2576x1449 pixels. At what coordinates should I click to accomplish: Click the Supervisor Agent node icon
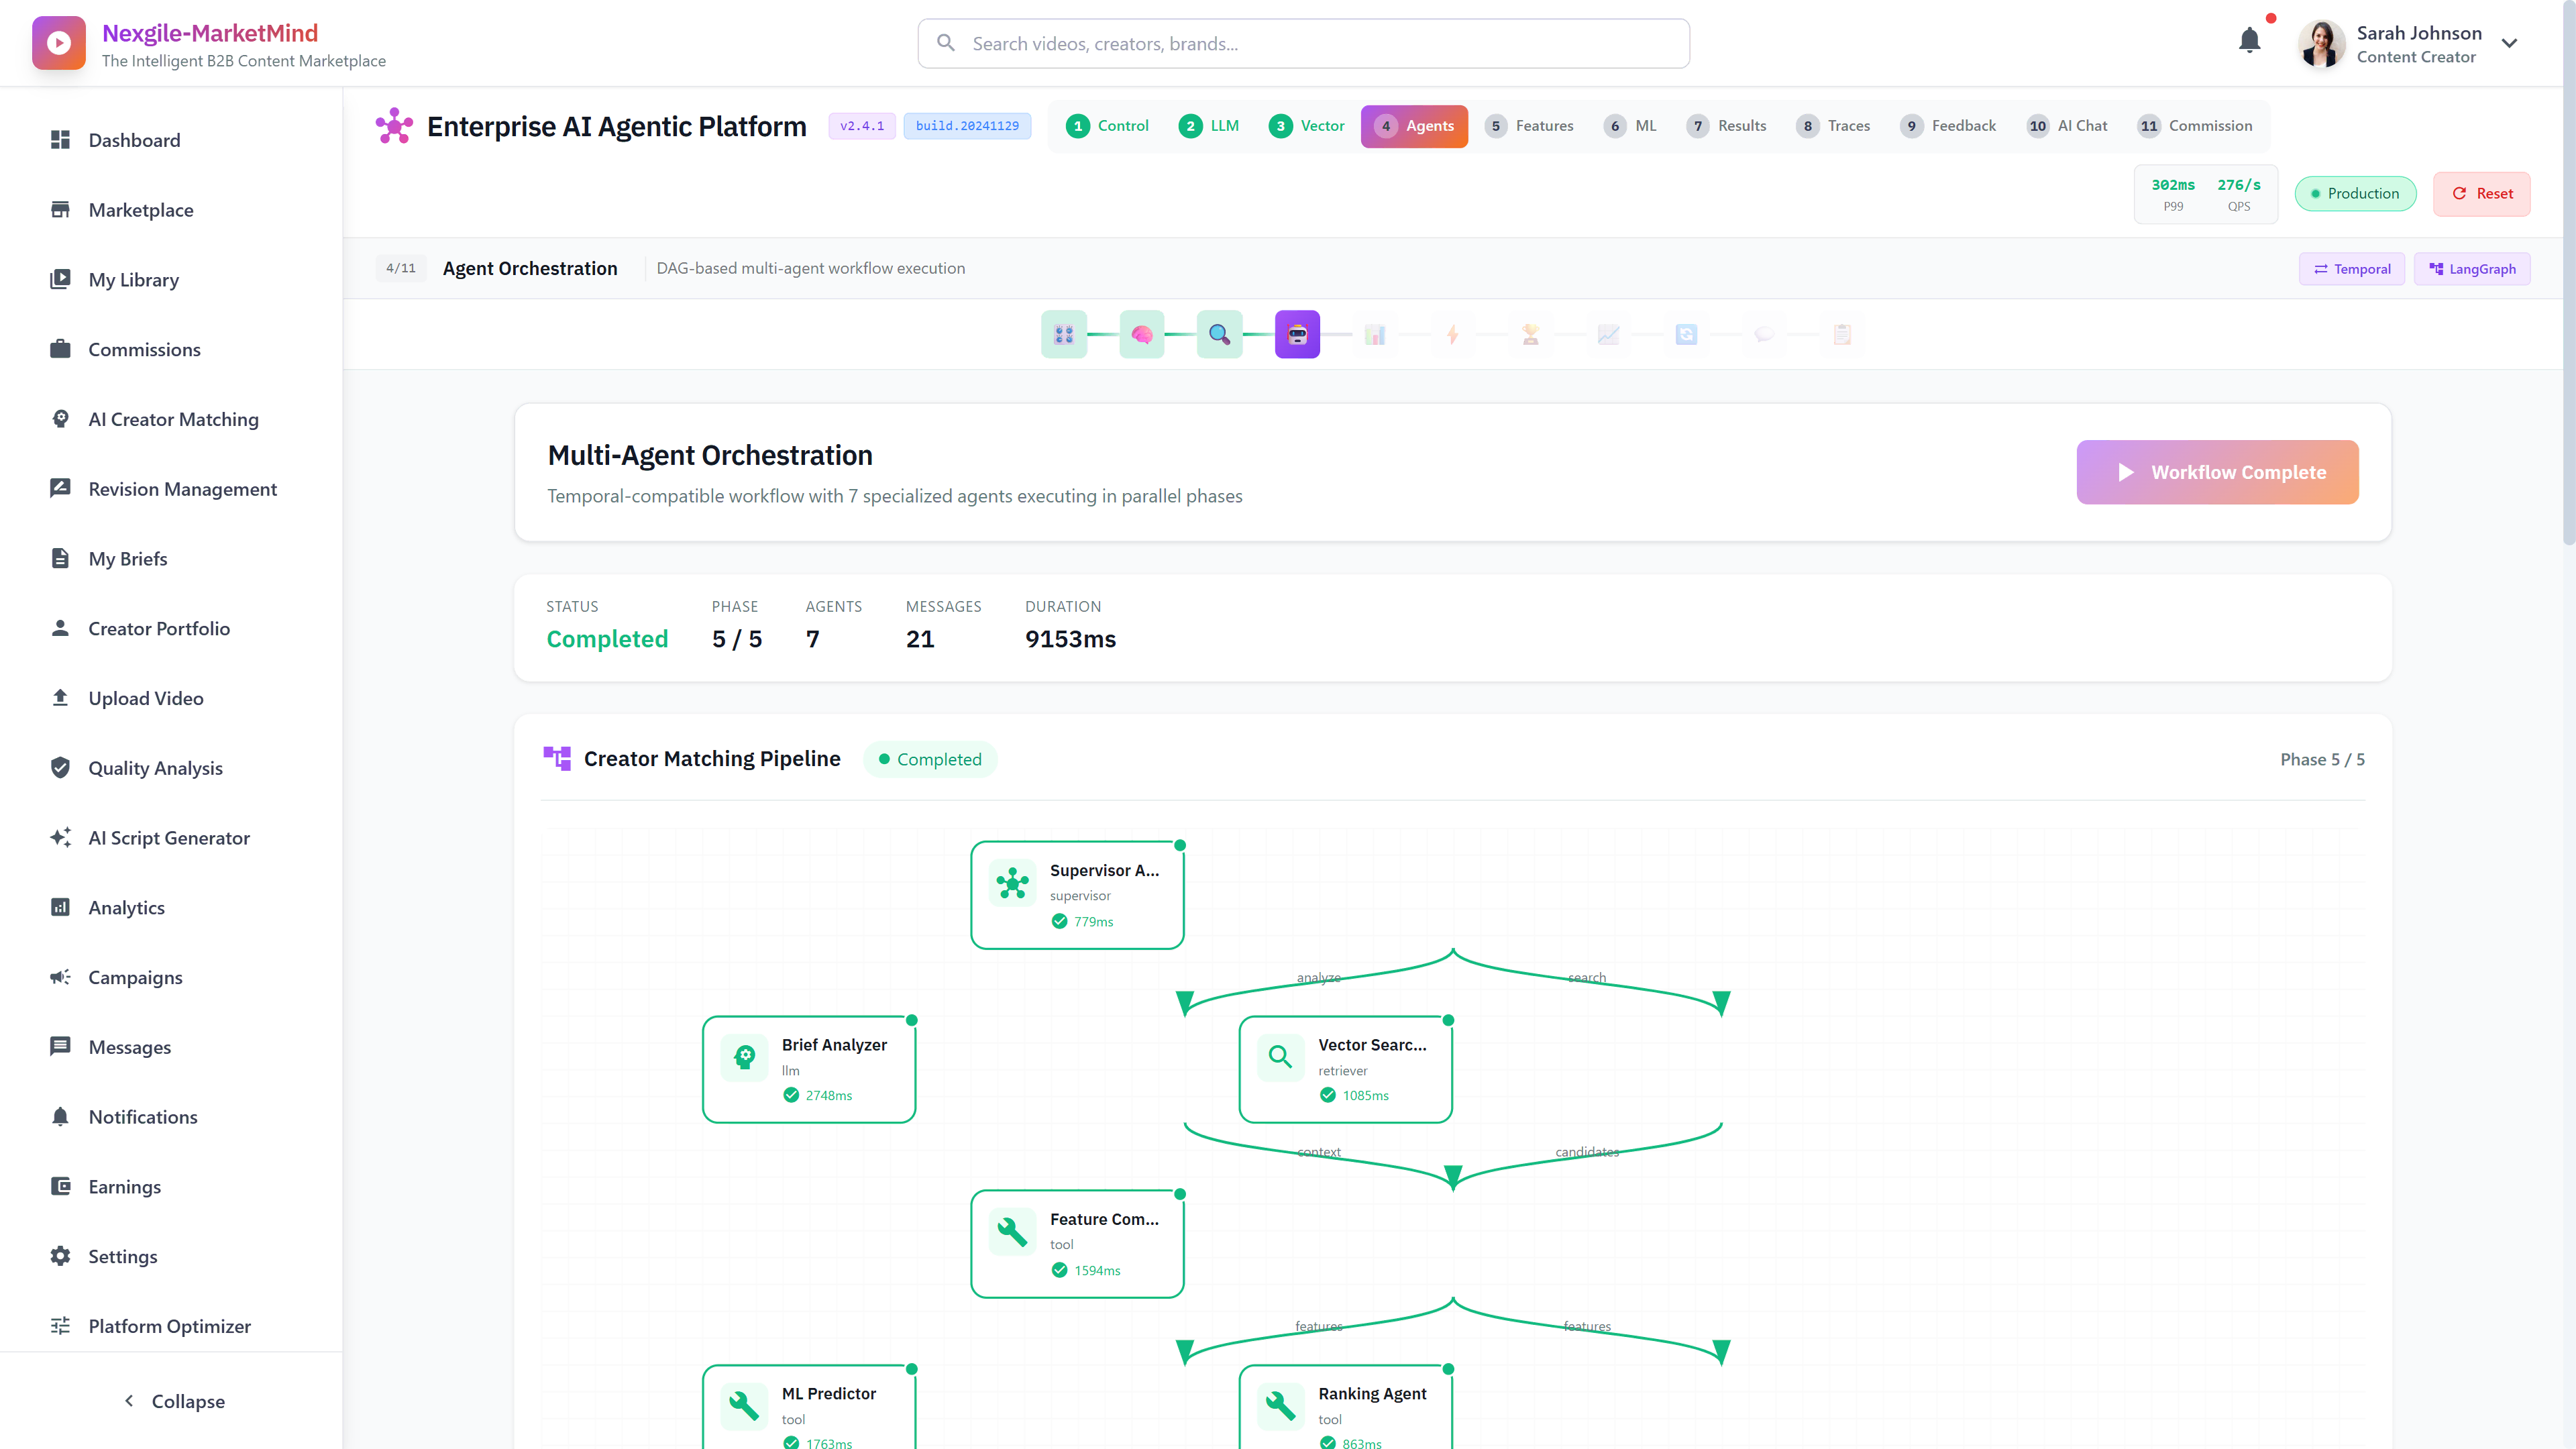pos(1012,883)
